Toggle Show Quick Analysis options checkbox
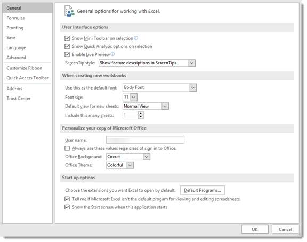This screenshot has width=307, height=242. (67, 46)
